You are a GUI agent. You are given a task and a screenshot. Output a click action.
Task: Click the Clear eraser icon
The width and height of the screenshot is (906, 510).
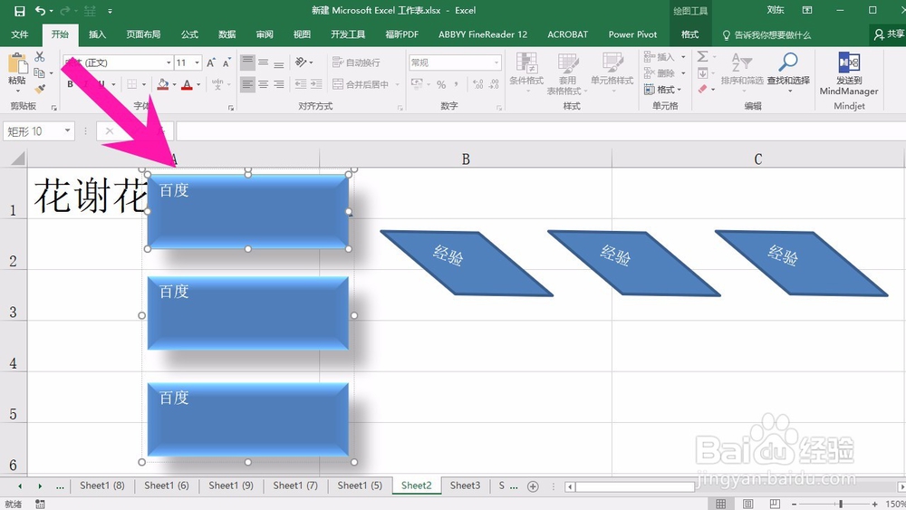pos(703,89)
